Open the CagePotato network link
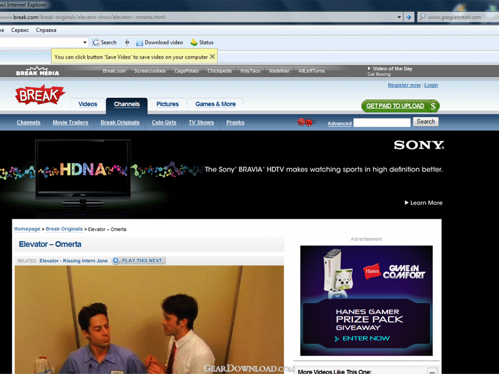This screenshot has height=374, width=499. [x=187, y=71]
